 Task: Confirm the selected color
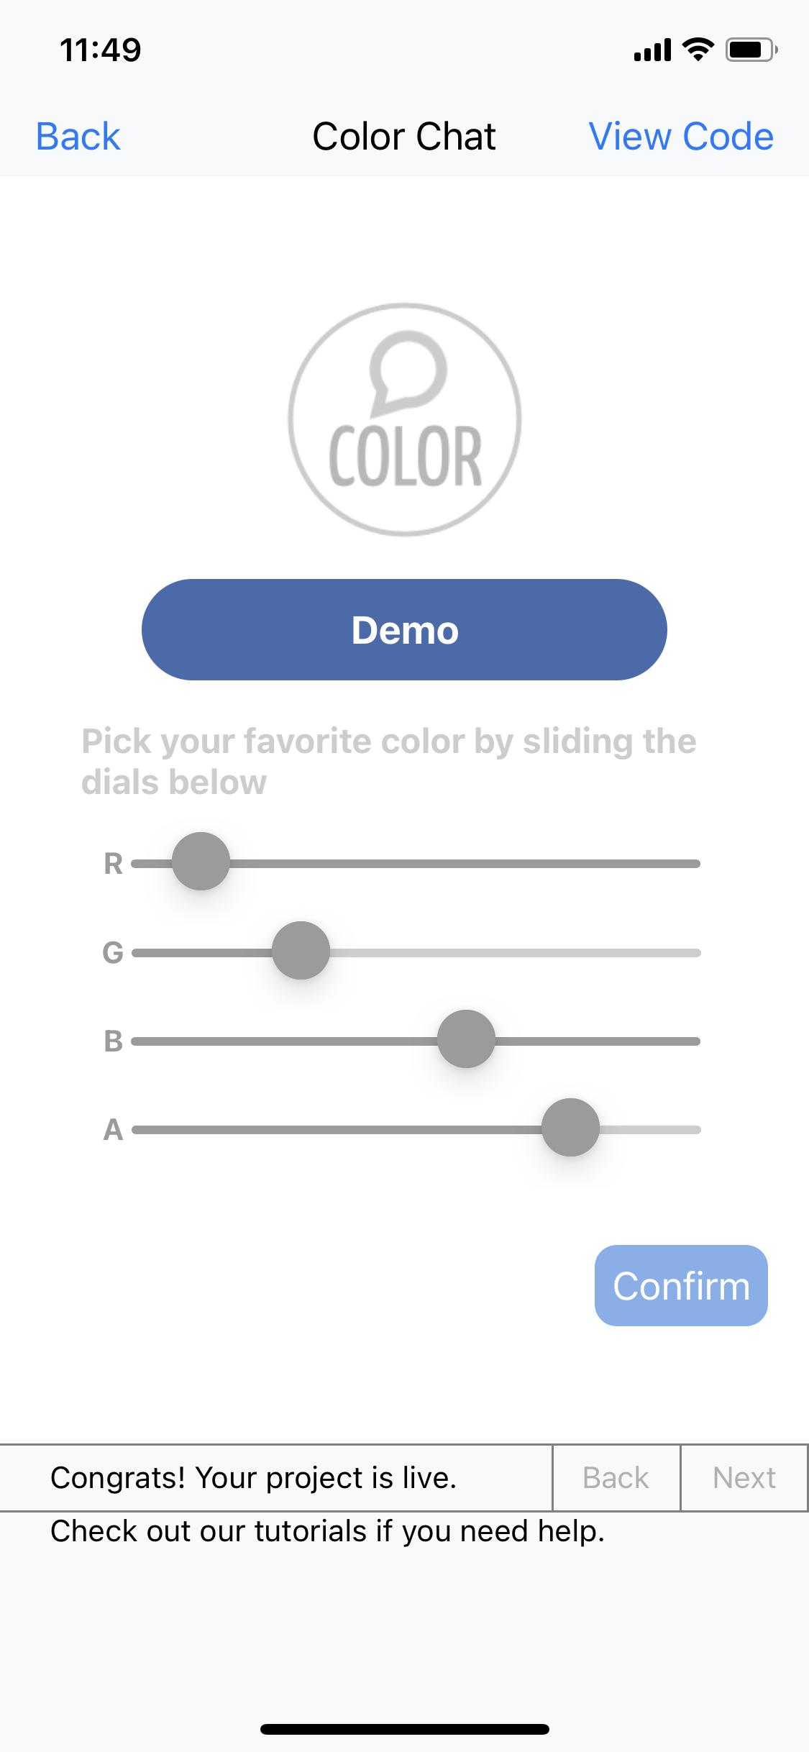point(681,1285)
